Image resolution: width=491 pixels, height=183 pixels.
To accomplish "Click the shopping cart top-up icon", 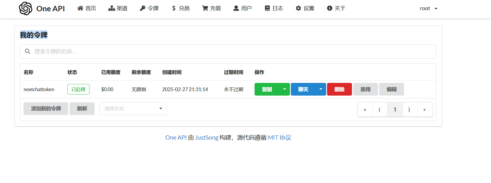I will [x=205, y=8].
